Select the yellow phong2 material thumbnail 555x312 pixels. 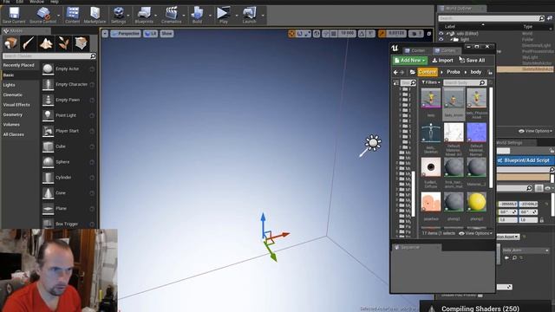[476, 202]
